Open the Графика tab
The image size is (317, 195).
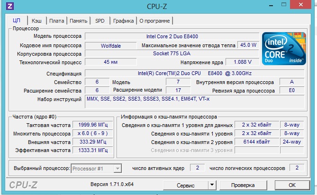[x=123, y=21]
